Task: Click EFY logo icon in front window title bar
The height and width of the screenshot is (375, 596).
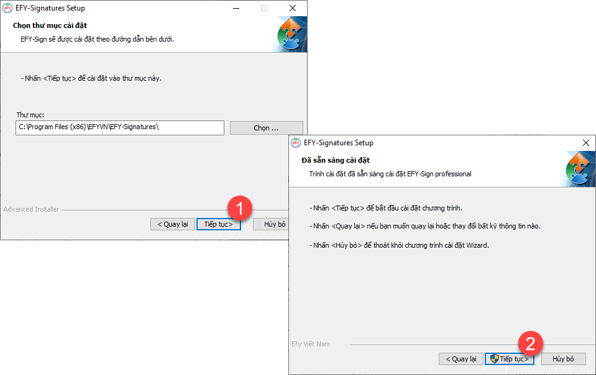Action: tap(296, 143)
